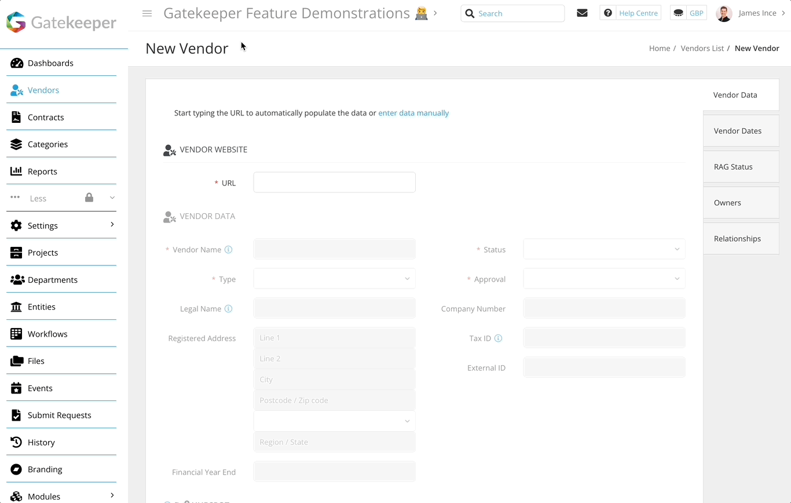791x503 pixels.
Task: Click the lock icon beside Less
Action: pos(89,198)
